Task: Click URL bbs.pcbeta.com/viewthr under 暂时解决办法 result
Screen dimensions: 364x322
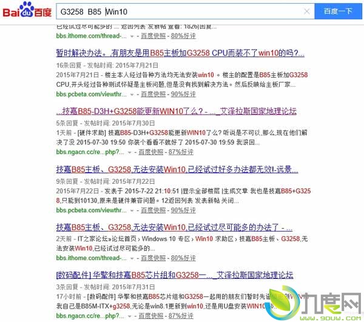Action: [92, 94]
